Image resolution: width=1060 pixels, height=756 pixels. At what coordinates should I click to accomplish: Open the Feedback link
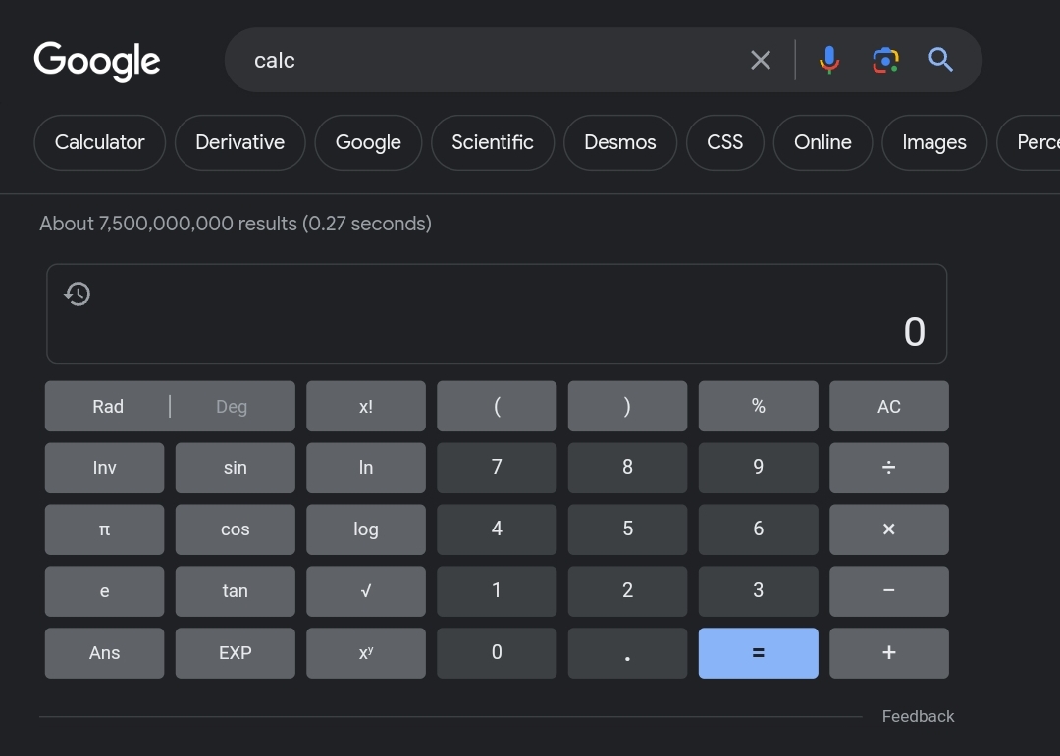pos(918,716)
